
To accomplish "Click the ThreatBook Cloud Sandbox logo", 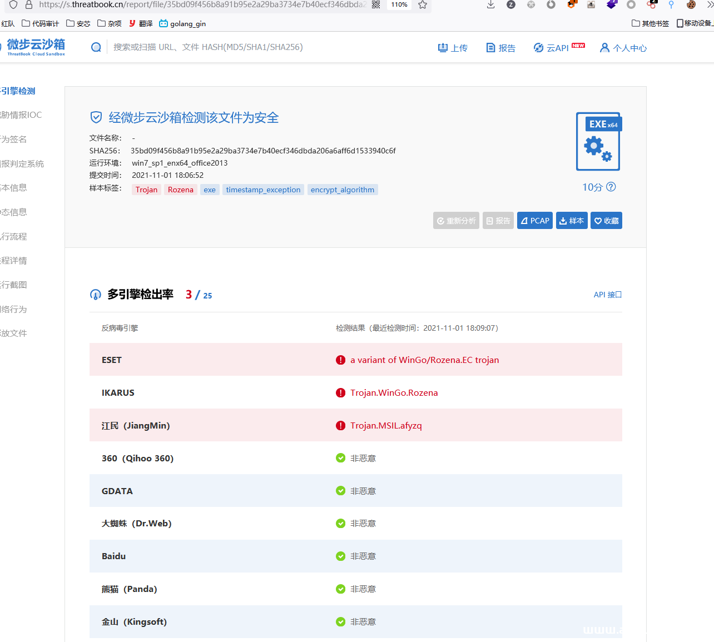I will coord(36,47).
